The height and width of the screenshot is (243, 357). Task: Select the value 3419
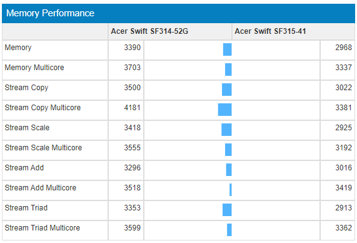tap(344, 188)
